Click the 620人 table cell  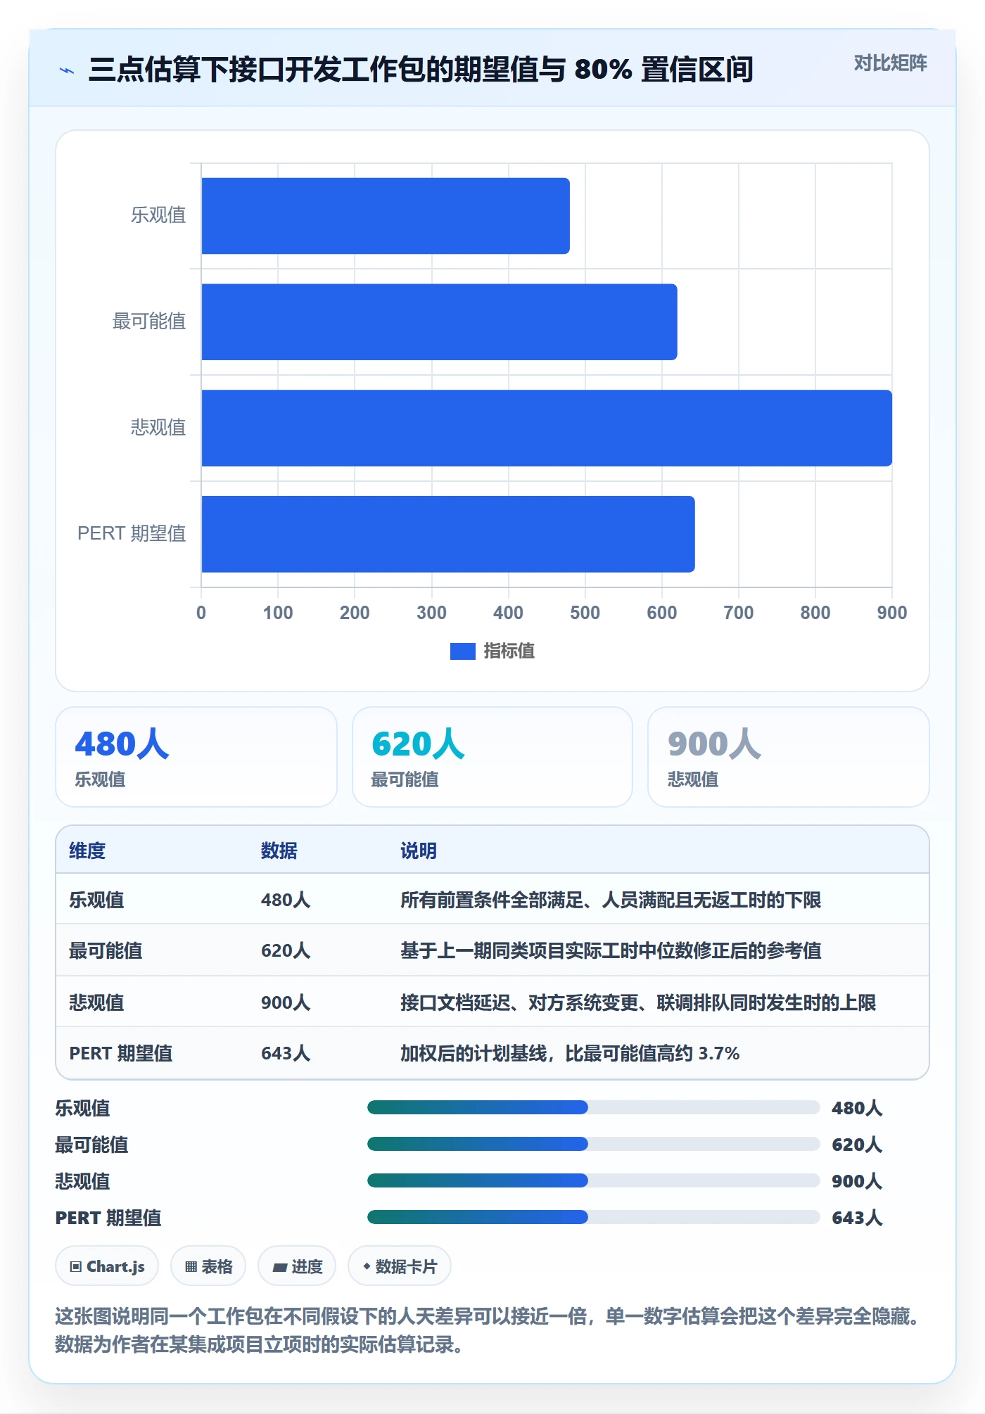pos(286,950)
